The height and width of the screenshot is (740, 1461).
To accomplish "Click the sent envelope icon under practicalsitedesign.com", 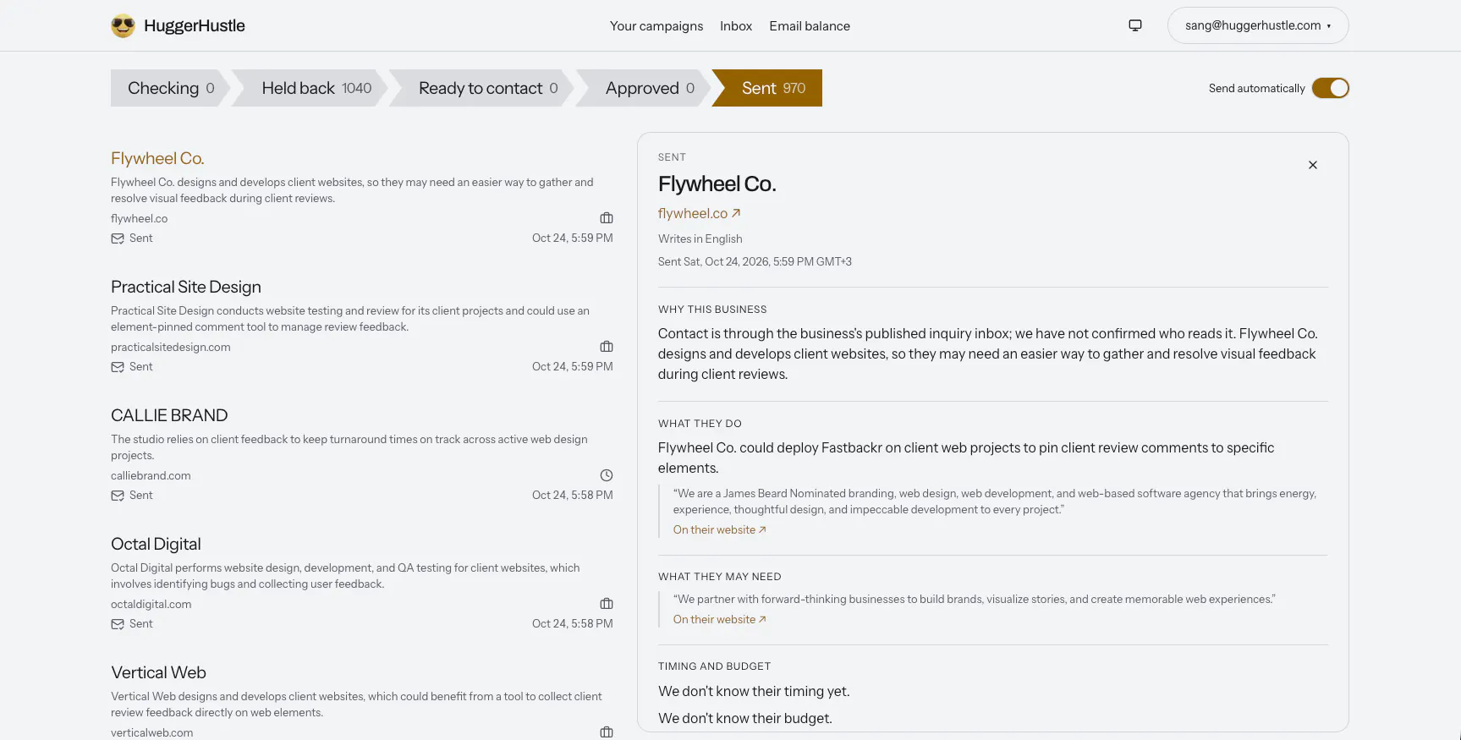I will pos(118,367).
